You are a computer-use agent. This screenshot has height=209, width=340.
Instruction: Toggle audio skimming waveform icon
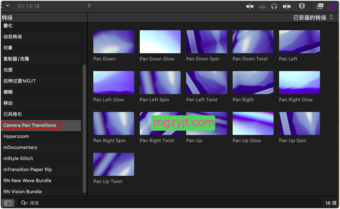[x=262, y=6]
